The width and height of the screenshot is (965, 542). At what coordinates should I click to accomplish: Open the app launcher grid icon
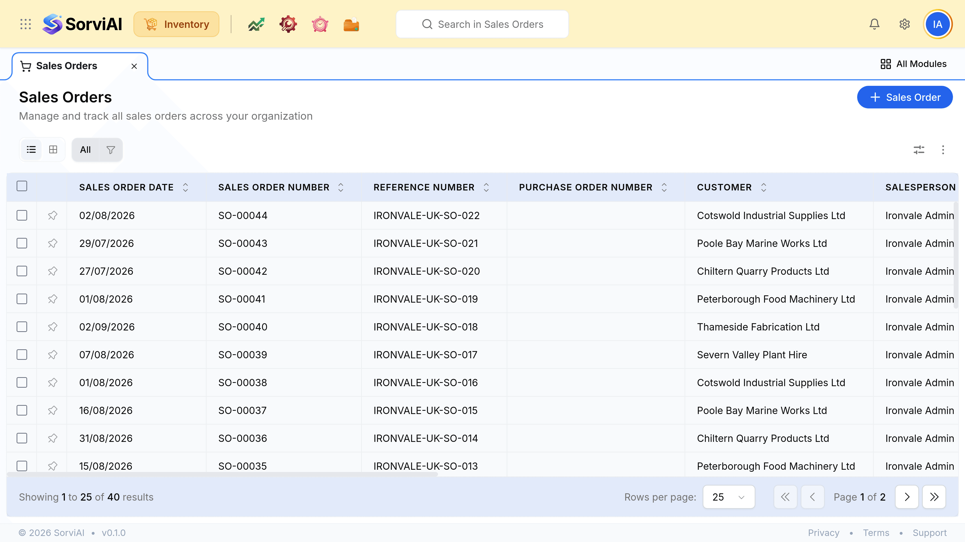pyautogui.click(x=25, y=24)
